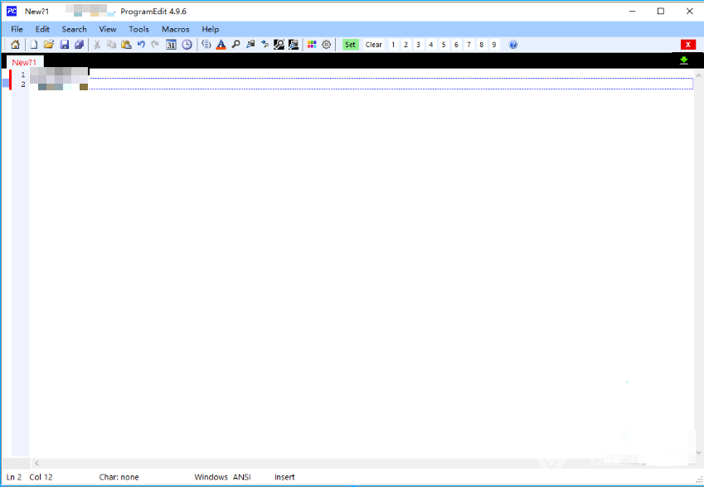Click the Col 12 status bar entry
704x487 pixels.
pos(41,477)
